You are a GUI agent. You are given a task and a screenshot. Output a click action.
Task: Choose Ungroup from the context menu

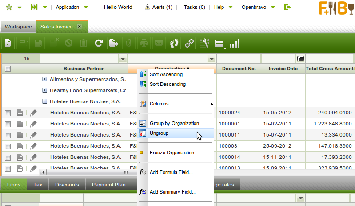[x=159, y=133]
